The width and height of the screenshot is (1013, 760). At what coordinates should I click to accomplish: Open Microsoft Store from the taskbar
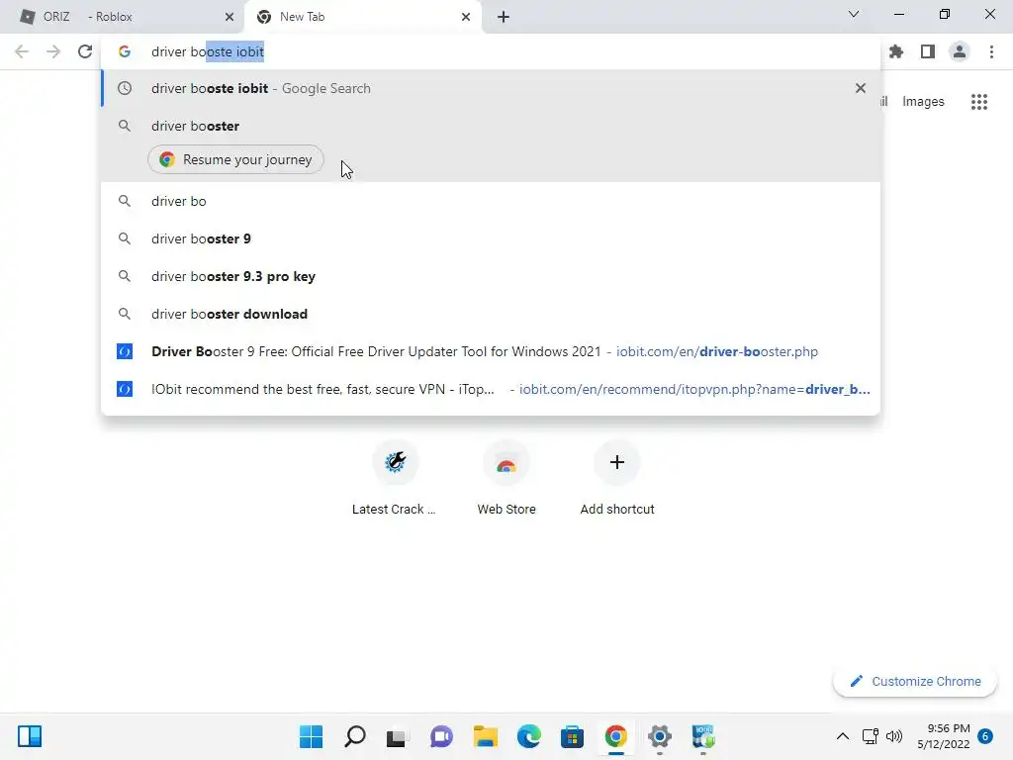[x=572, y=736]
